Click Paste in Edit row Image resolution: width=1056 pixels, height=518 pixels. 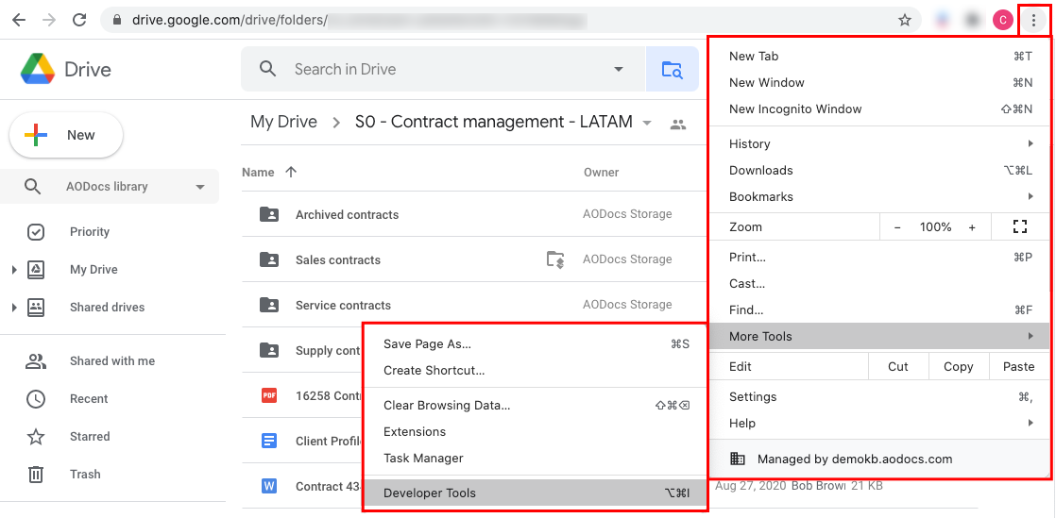pyautogui.click(x=1018, y=367)
